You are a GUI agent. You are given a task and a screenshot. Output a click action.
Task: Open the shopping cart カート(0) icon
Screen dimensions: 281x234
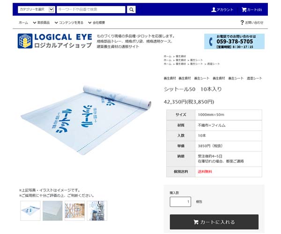pyautogui.click(x=244, y=10)
